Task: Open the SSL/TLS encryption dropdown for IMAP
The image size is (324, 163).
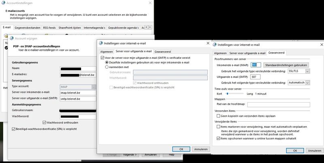Action: [307, 71]
